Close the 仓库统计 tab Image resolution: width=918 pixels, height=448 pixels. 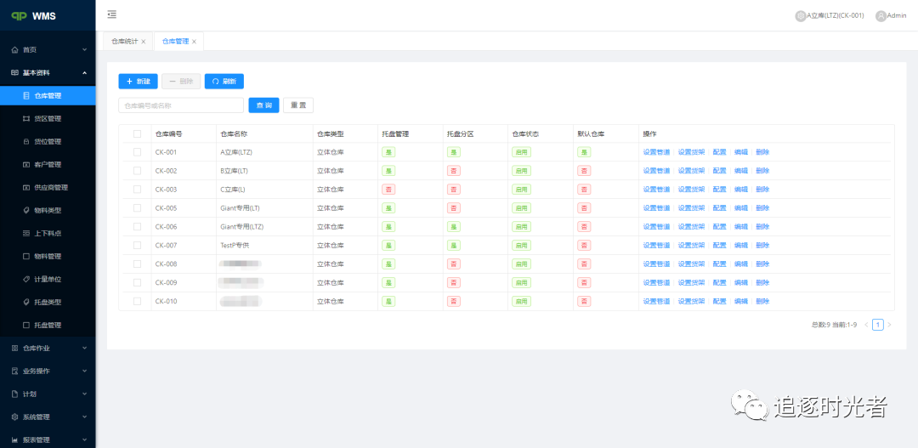coord(144,42)
